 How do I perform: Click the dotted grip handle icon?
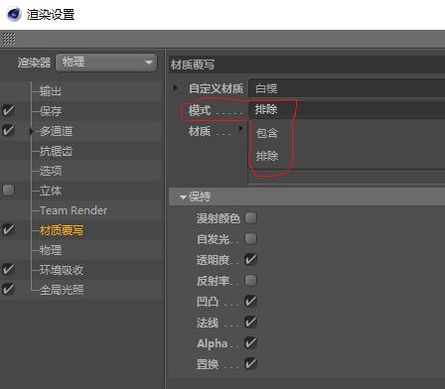9,39
